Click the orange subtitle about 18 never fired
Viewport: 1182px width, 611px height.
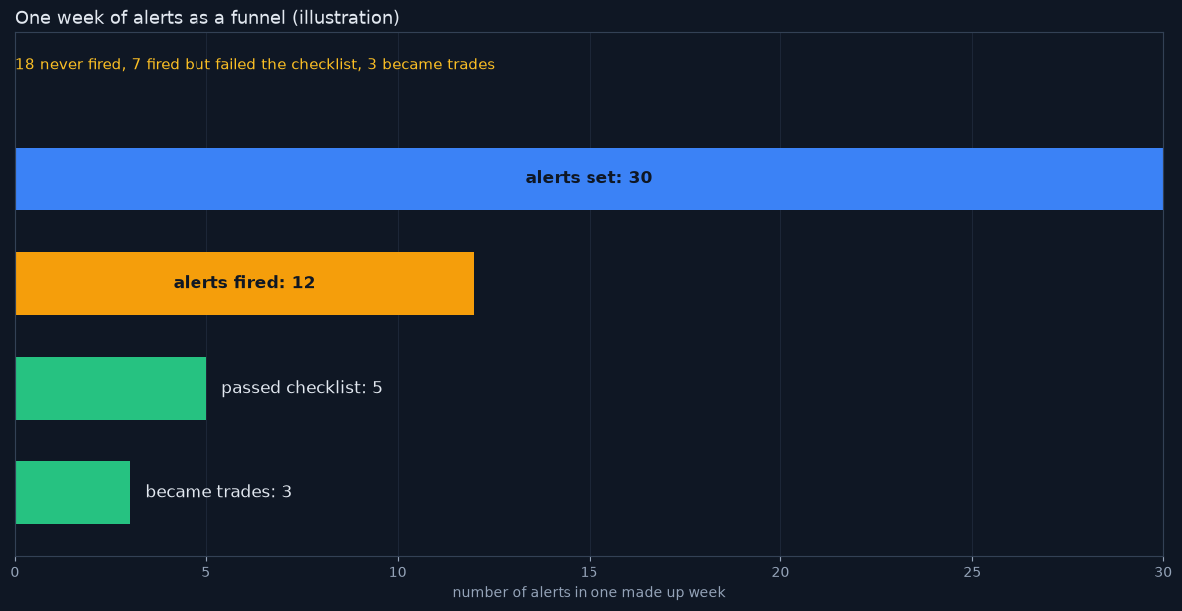[x=254, y=65]
